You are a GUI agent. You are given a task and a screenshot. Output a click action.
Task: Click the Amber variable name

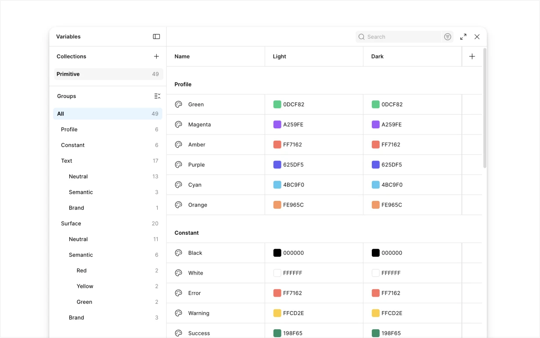click(x=197, y=145)
